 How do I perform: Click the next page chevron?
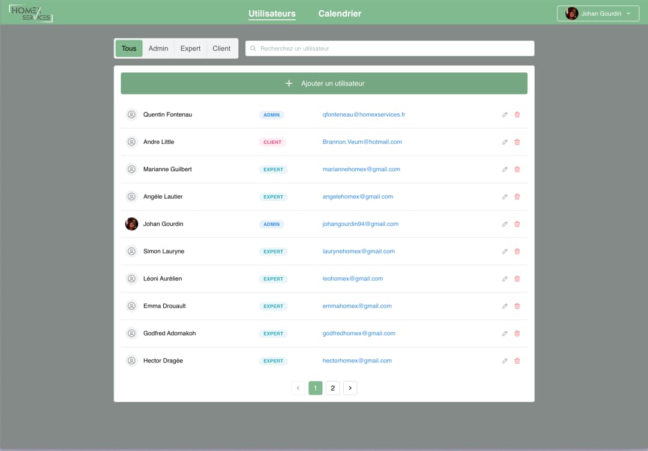(x=350, y=388)
